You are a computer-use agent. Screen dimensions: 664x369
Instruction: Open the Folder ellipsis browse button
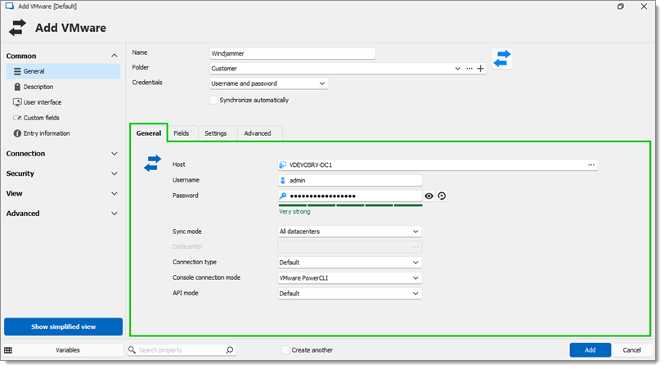click(x=469, y=68)
